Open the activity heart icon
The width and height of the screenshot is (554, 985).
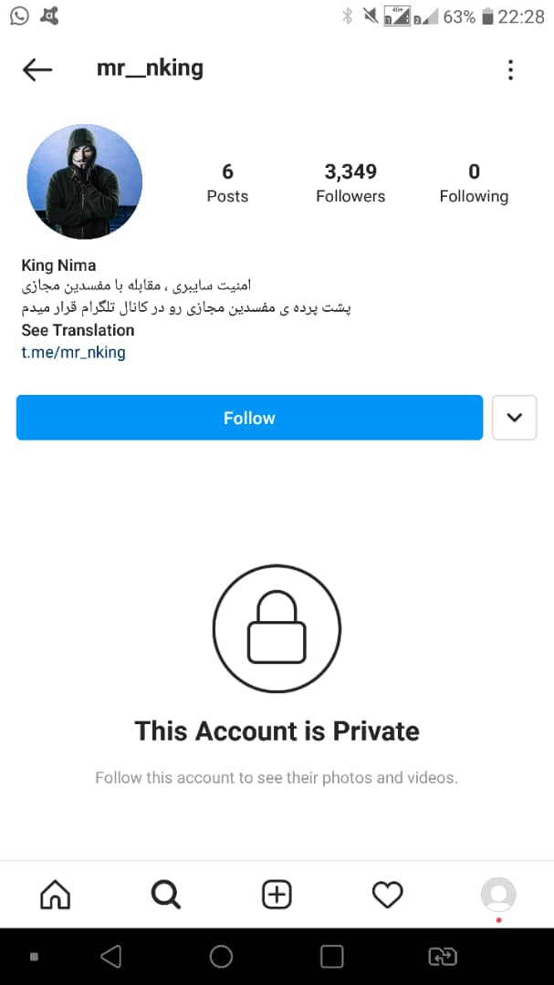(388, 895)
